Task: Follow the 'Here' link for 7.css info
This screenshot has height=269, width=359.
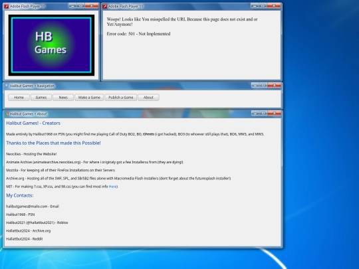Action: pos(112,187)
